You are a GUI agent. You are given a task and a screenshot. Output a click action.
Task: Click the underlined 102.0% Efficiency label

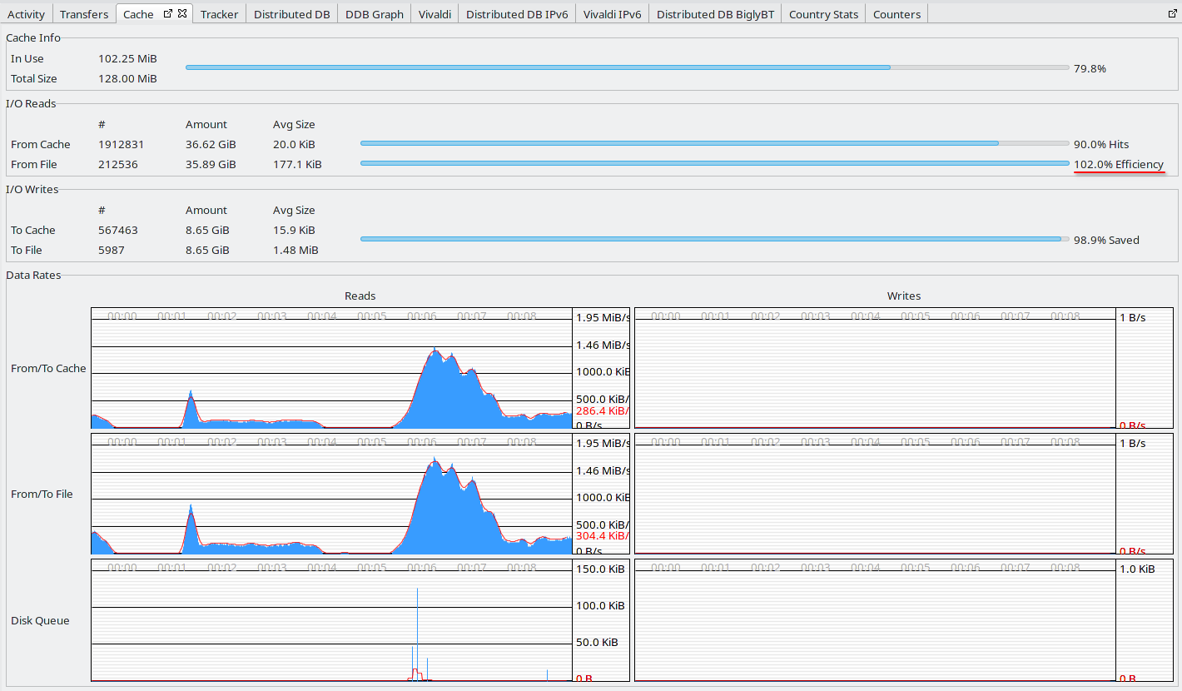(1119, 164)
